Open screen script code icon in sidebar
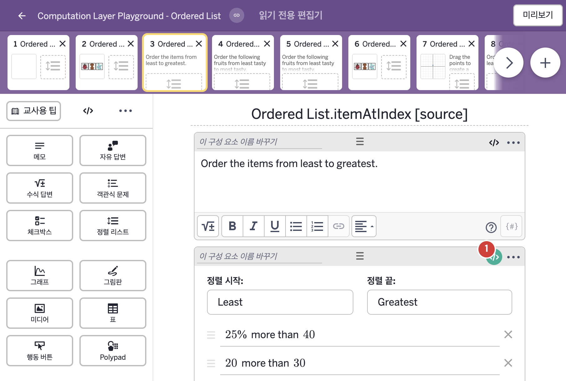566x381 pixels. [88, 111]
